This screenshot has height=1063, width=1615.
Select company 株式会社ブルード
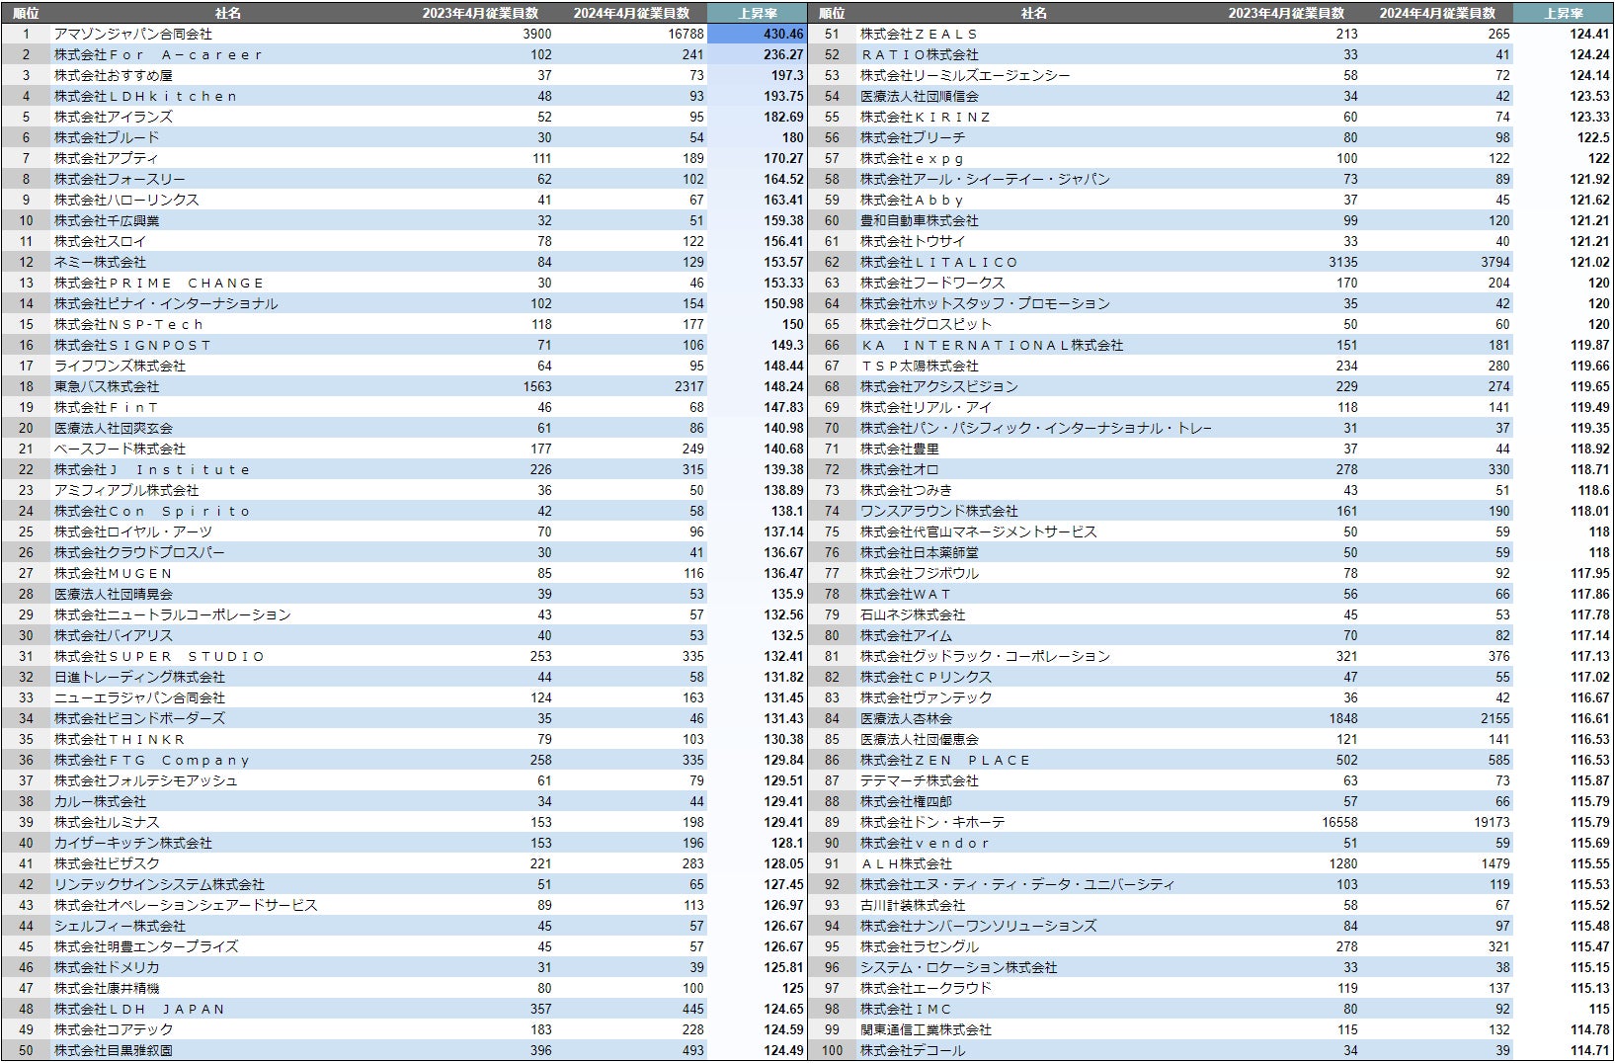pyautogui.click(x=107, y=137)
